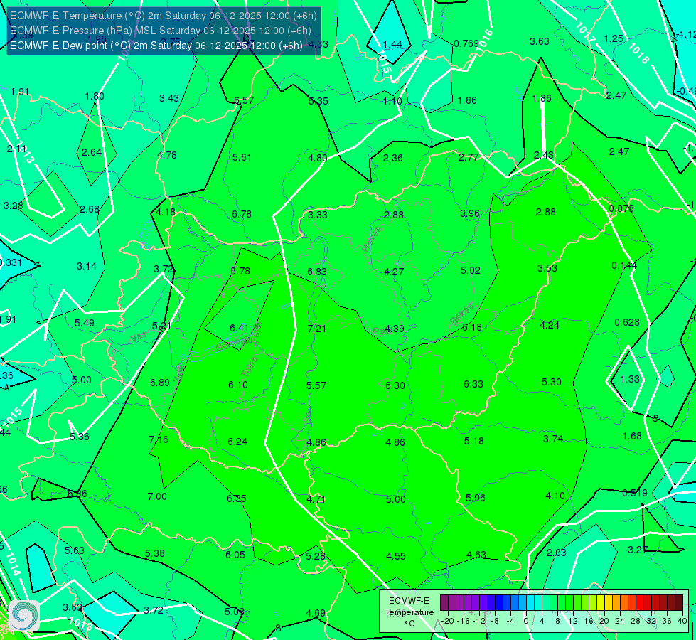
Task: Click the 1017 isobar label
Action: (x=584, y=32)
